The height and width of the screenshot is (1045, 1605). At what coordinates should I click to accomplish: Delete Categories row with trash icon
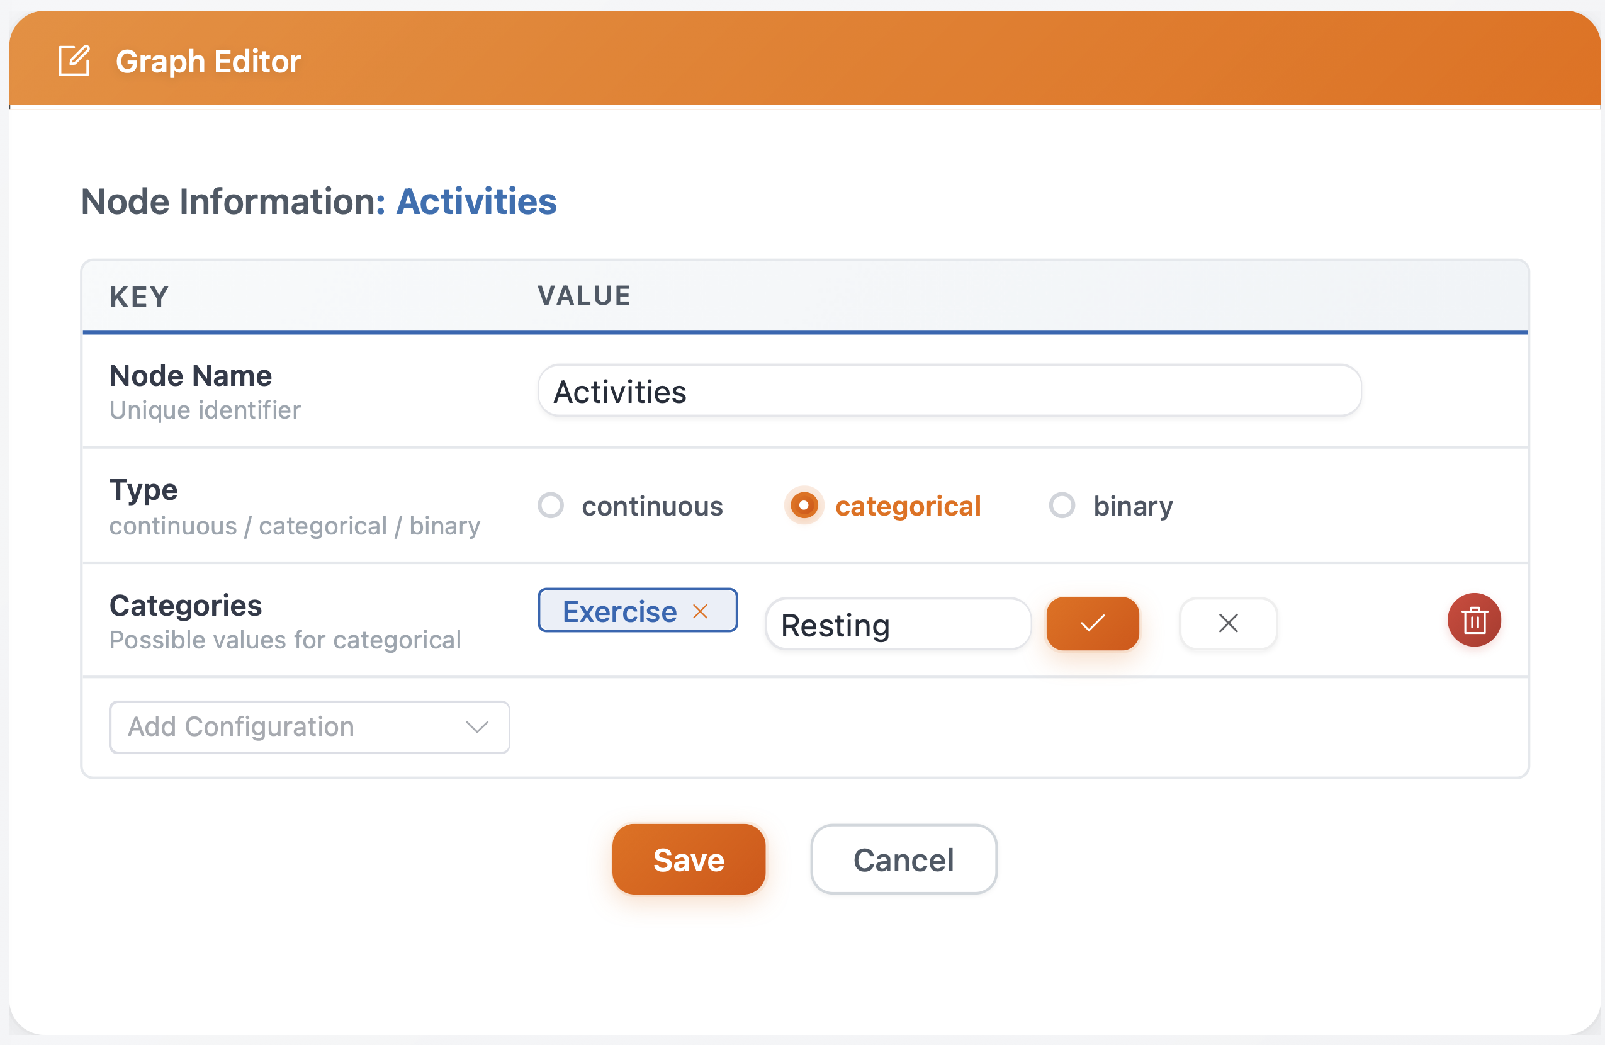click(1473, 620)
